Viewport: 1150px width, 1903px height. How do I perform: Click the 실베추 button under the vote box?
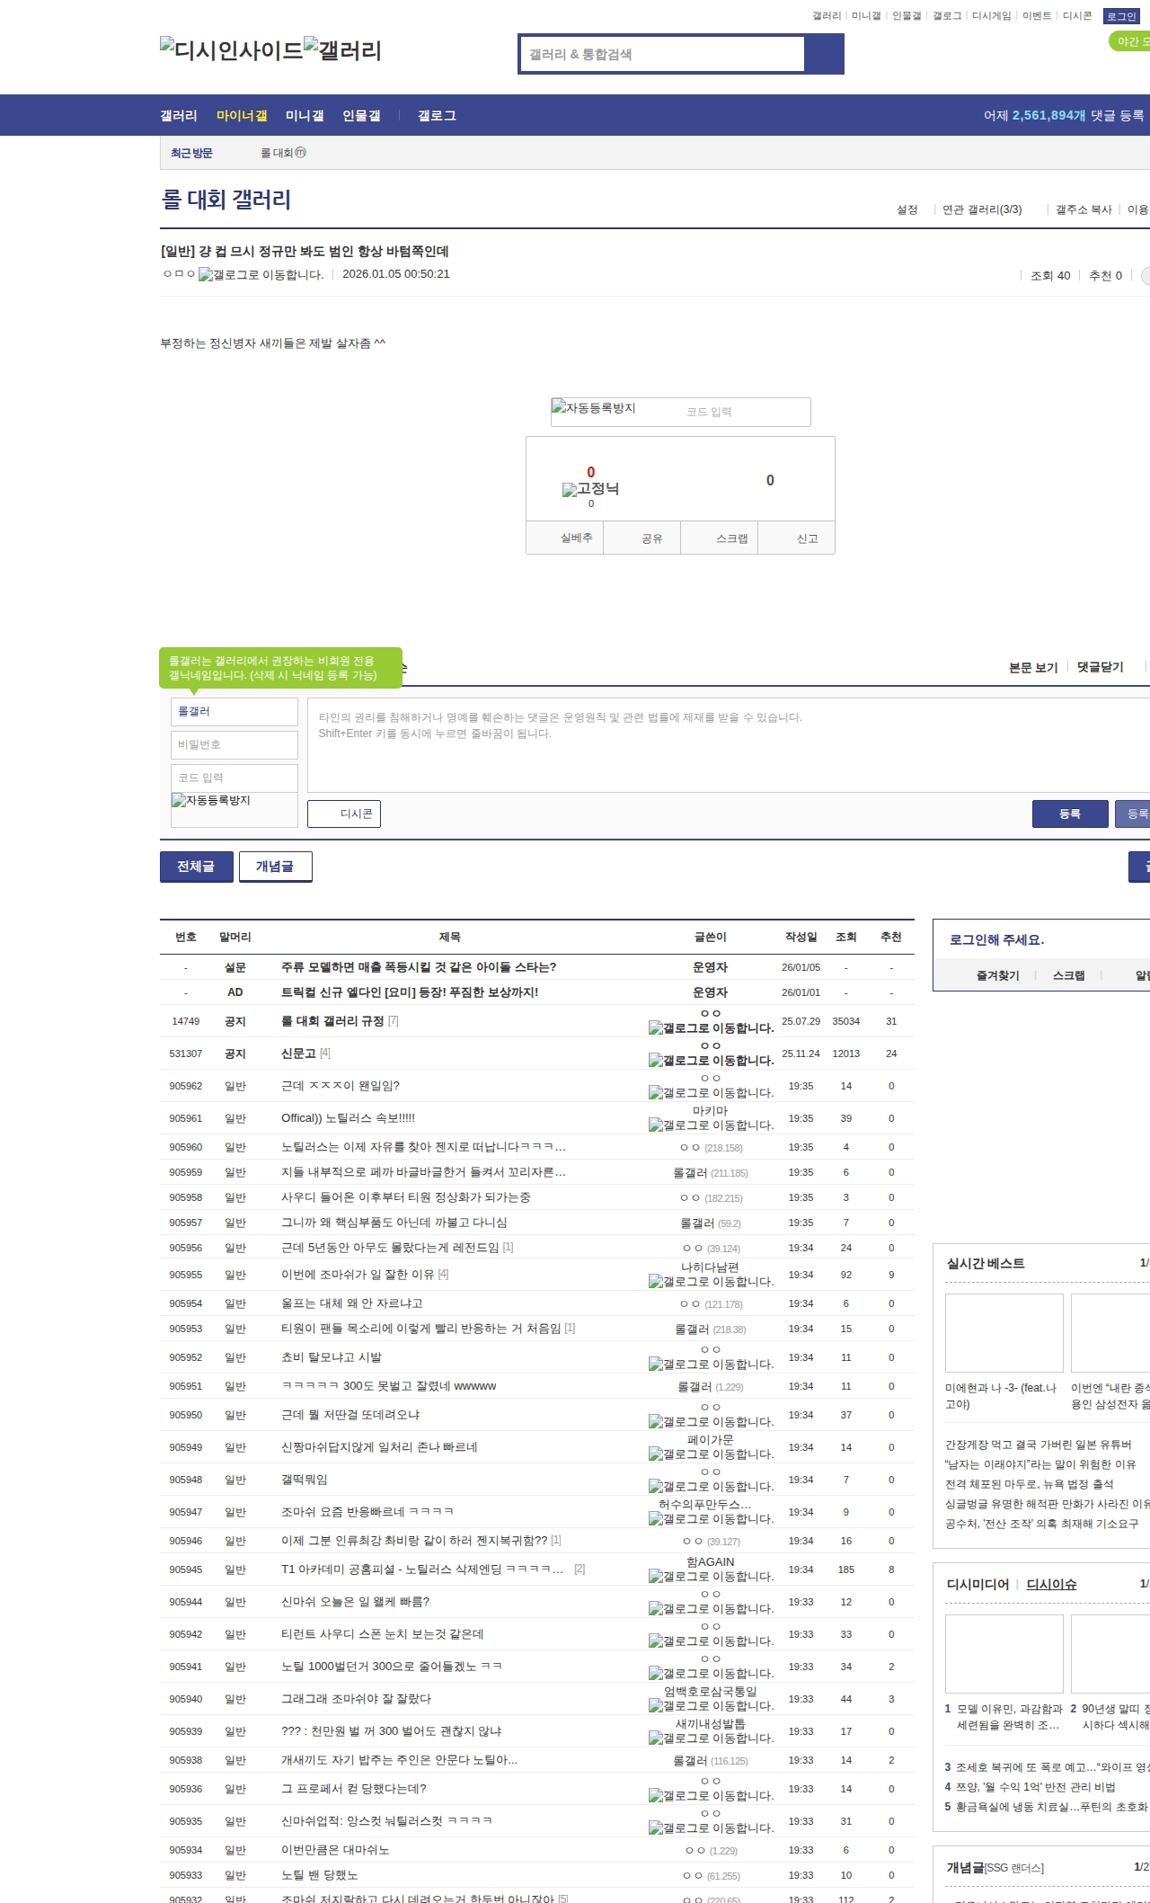click(x=576, y=538)
